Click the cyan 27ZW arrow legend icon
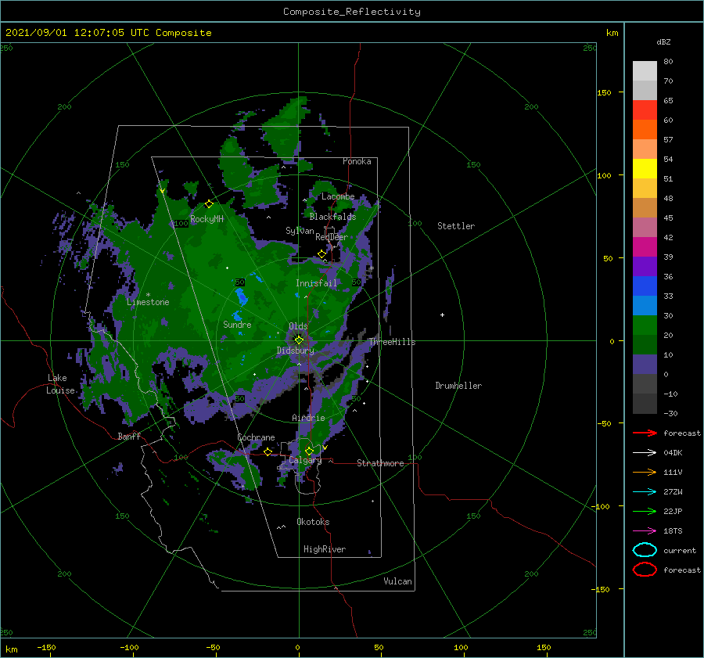704x658 pixels. 645,492
